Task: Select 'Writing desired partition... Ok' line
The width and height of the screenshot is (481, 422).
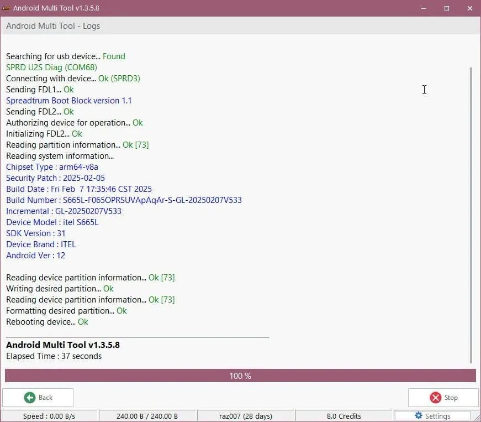Action: [x=60, y=288]
